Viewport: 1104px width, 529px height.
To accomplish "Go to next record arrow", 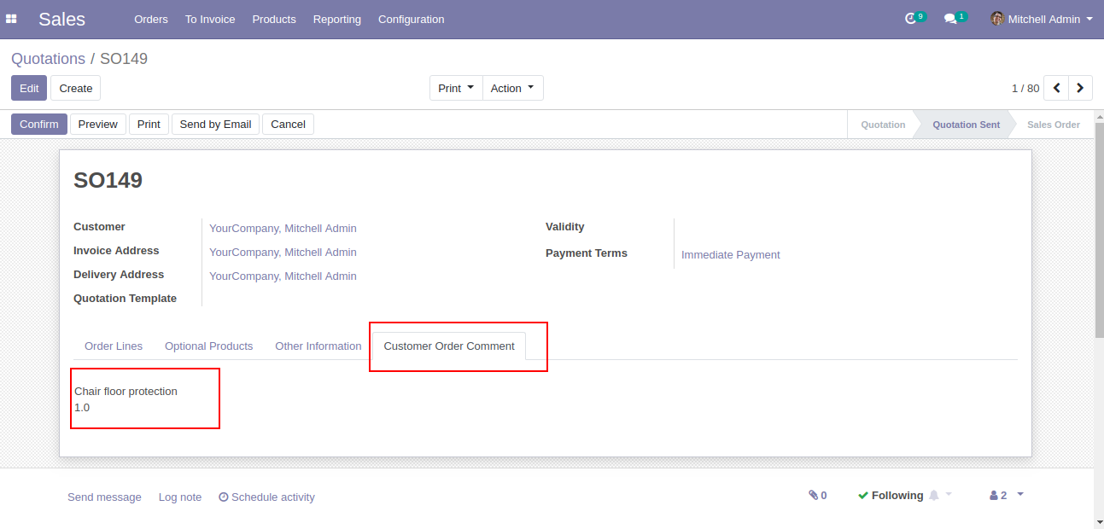I will coord(1080,88).
